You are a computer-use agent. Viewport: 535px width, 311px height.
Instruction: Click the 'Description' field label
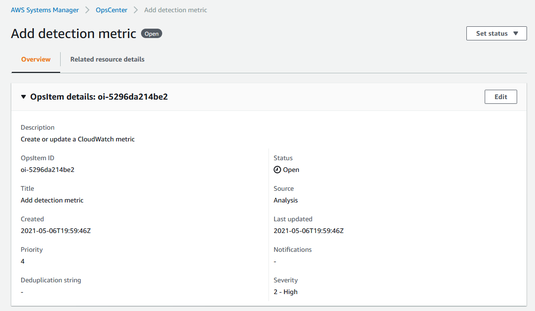click(x=38, y=127)
